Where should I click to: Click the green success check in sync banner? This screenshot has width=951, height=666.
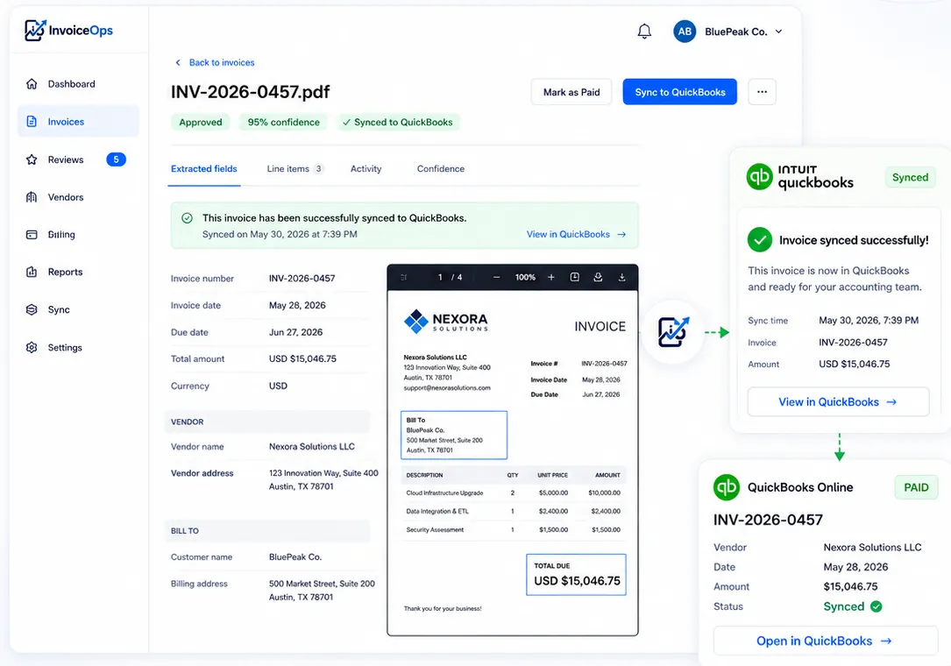[x=187, y=217]
